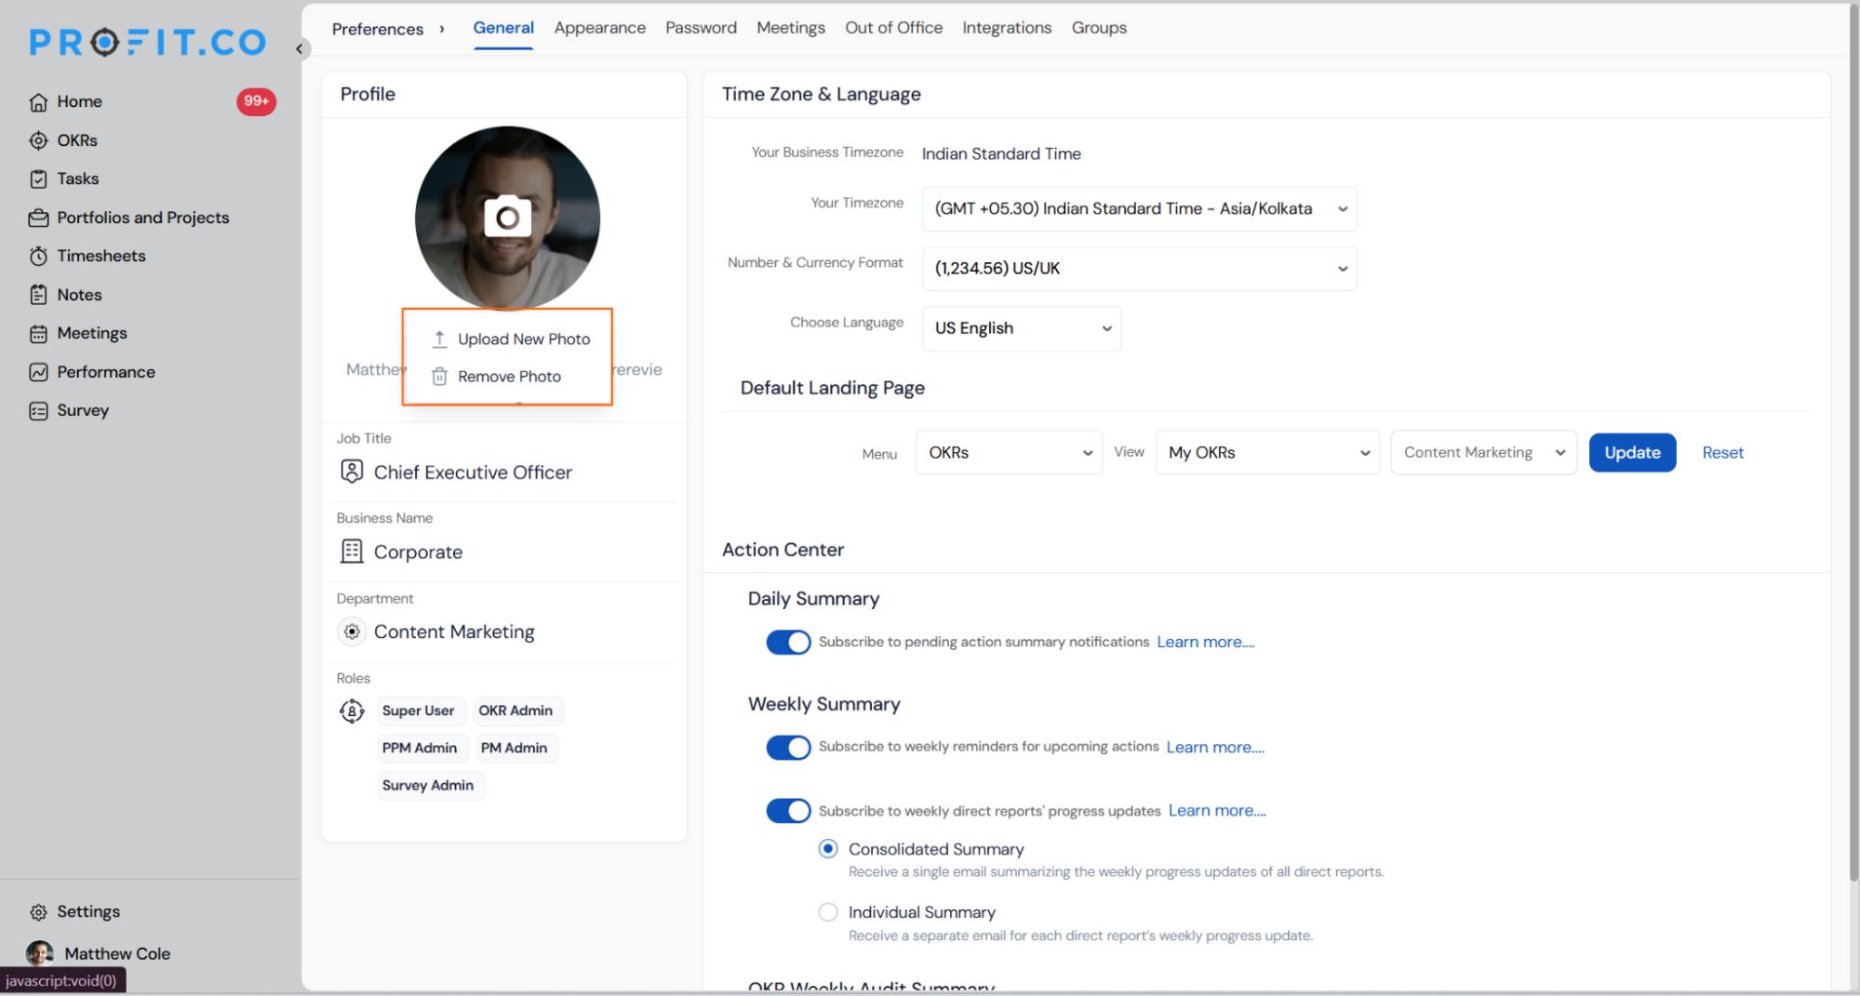Open the Choose Language dropdown
1860x996 pixels.
pyautogui.click(x=1022, y=328)
